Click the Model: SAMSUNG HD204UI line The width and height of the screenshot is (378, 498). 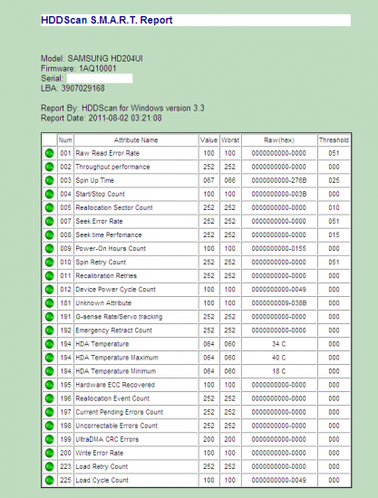coord(92,59)
